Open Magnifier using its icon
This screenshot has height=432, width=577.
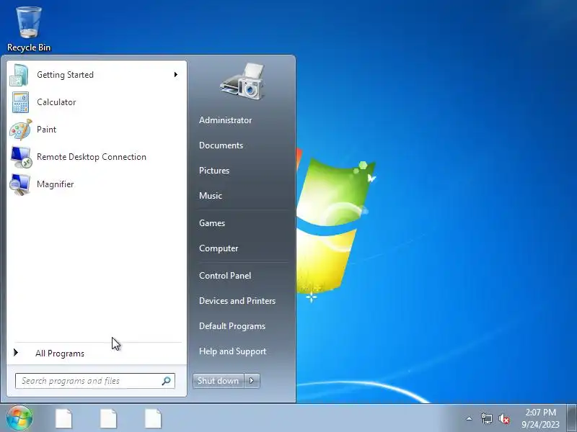(x=20, y=184)
